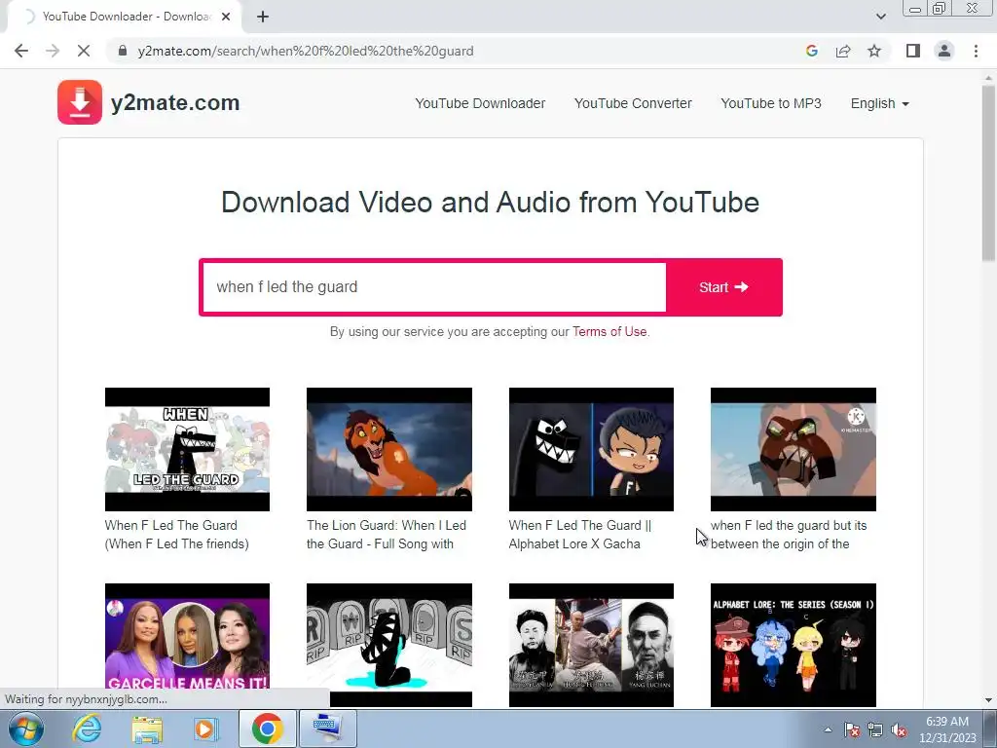Click the search input field
The height and width of the screenshot is (748, 997).
434,287
